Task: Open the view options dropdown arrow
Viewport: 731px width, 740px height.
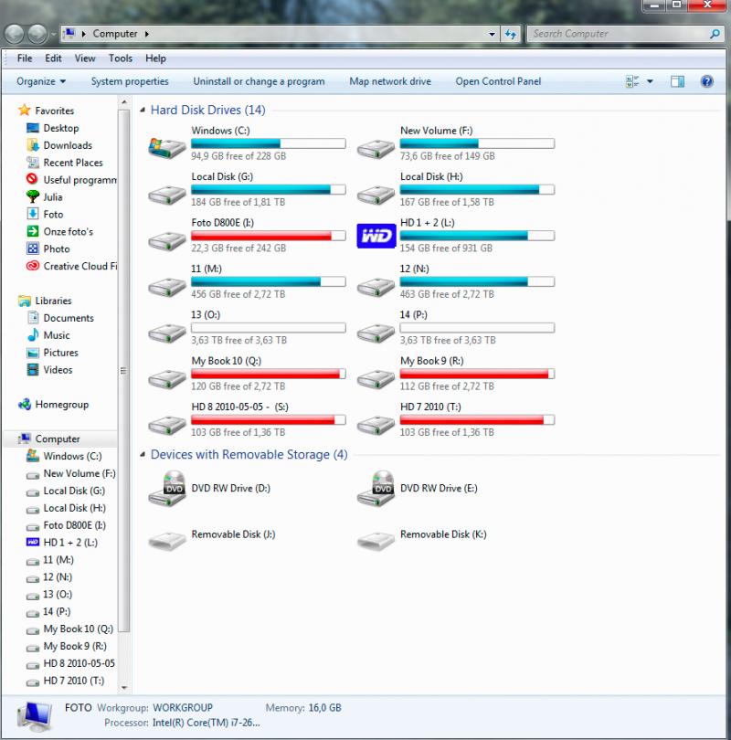Action: click(x=650, y=81)
